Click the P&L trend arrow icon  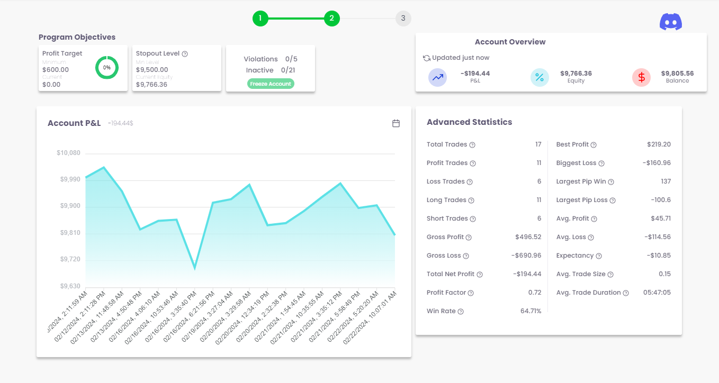(437, 77)
